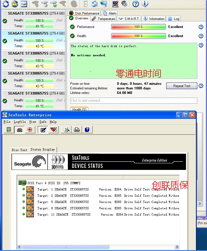The height and width of the screenshot is (251, 207).
Task: Click SeaTools red tag with magnifier icon
Action: (x=54, y=130)
